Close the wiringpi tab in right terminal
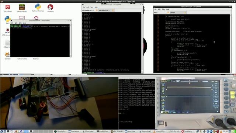236x133 pixels. pos(185,12)
